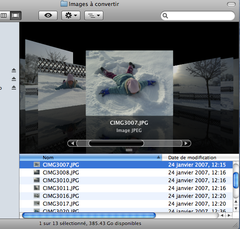Click the CIMG3011.JPG file icon
The width and height of the screenshot is (240, 229).
point(37,188)
